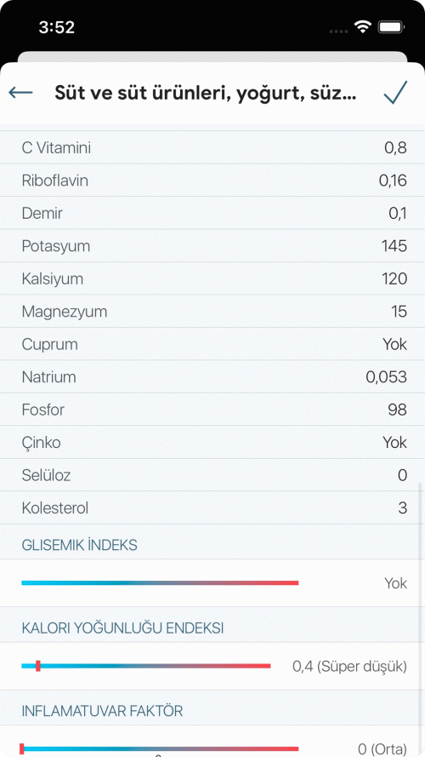Click the Inflamatuvar Faktör slider marker
The width and height of the screenshot is (425, 757).
coord(22,748)
